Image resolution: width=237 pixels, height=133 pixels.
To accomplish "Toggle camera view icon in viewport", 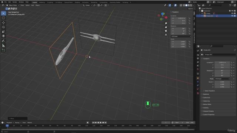I will pos(166,31).
